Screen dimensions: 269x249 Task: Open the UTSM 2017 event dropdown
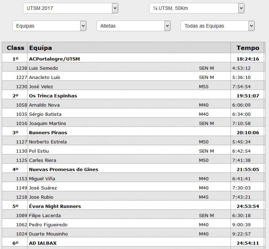[x=70, y=8]
